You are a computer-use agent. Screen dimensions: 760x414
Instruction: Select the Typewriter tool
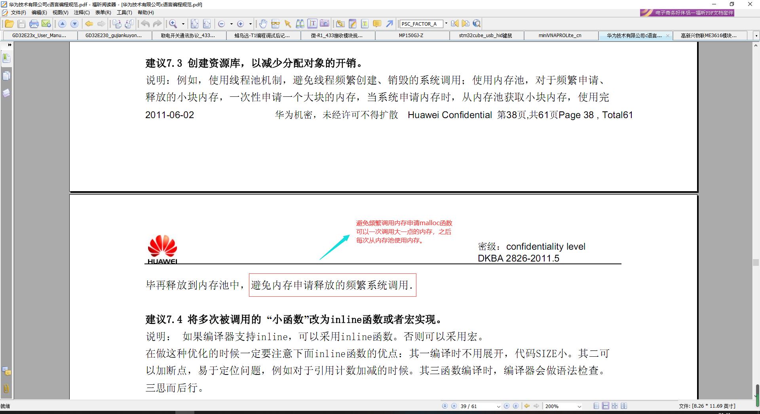(364, 24)
